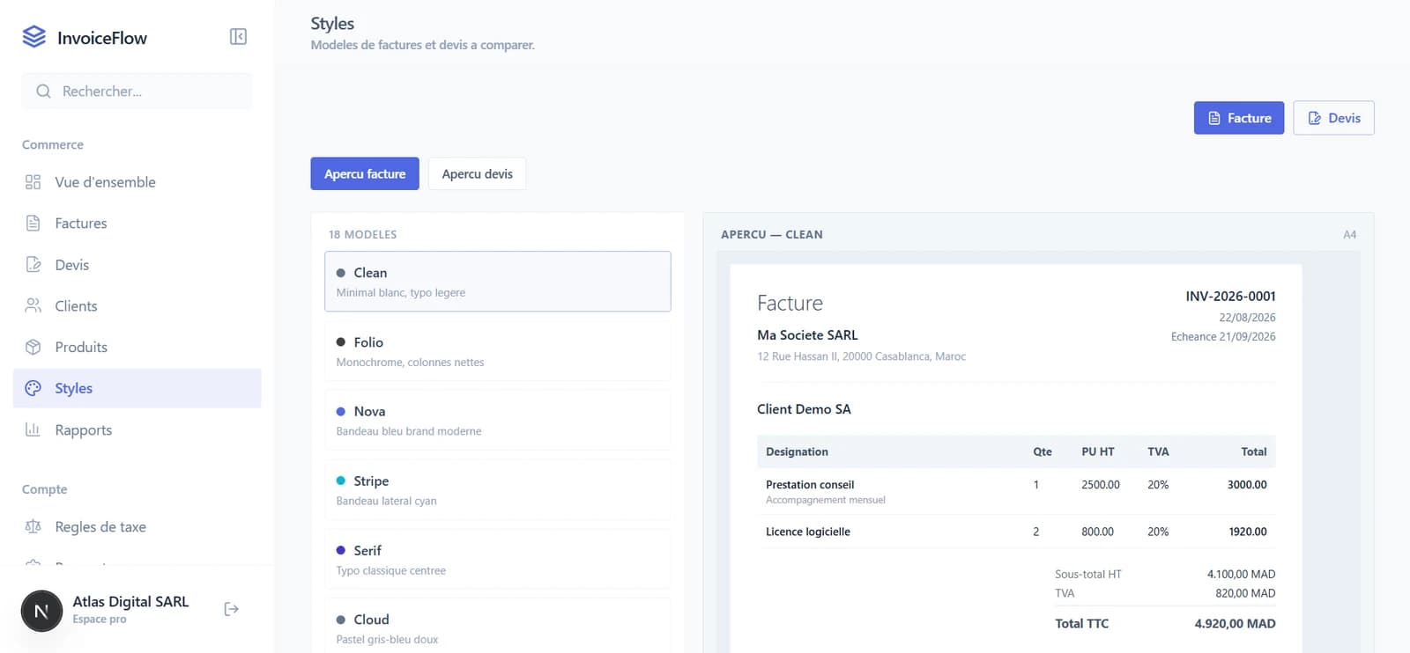Focus the Rechercher search field

[x=137, y=92]
